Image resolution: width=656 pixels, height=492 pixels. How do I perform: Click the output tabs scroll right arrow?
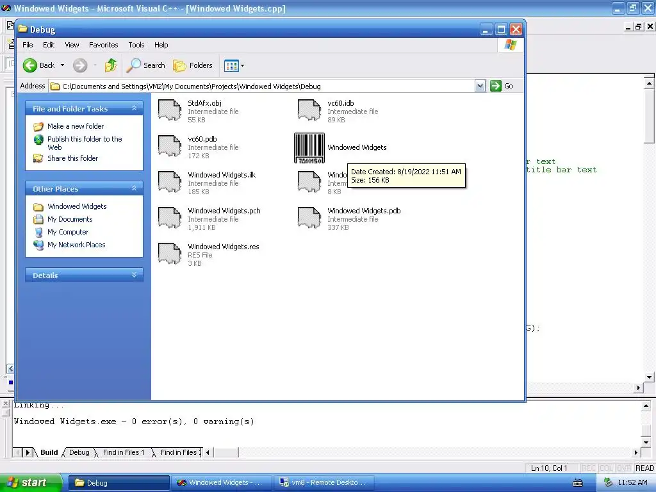[28, 452]
